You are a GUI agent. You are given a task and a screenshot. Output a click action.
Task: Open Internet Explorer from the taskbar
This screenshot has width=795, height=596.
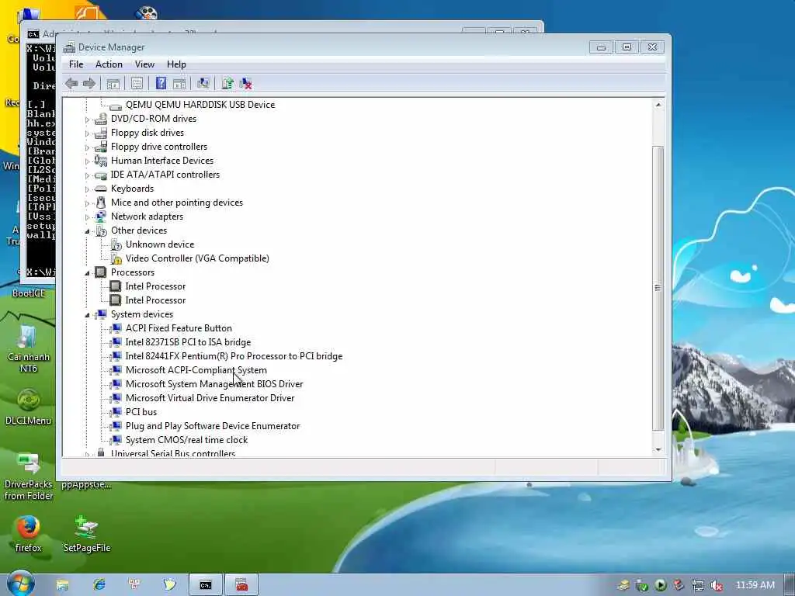pos(99,585)
